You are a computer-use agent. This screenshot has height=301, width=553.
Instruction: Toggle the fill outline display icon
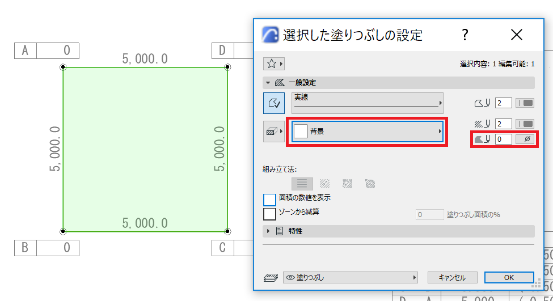[274, 103]
